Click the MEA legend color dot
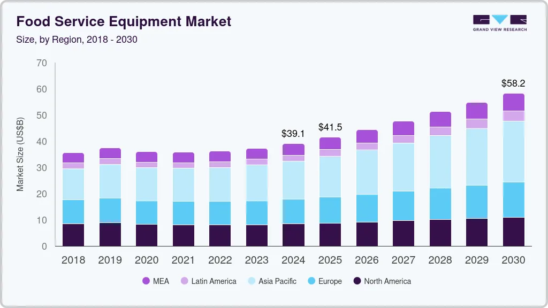The height and width of the screenshot is (308, 548). coord(146,281)
